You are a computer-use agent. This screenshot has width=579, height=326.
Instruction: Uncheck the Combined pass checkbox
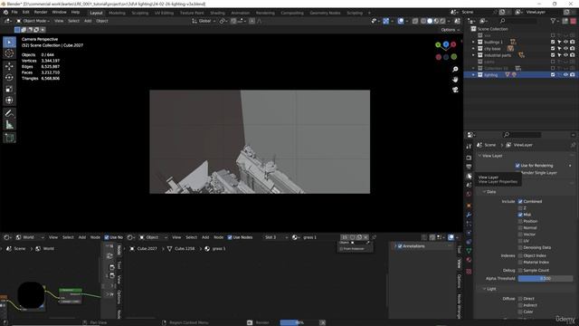click(x=520, y=201)
